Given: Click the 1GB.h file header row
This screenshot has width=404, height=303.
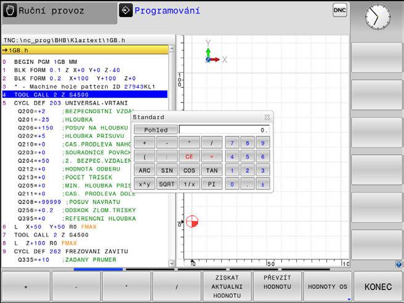Looking at the screenshot, I should (85, 50).
